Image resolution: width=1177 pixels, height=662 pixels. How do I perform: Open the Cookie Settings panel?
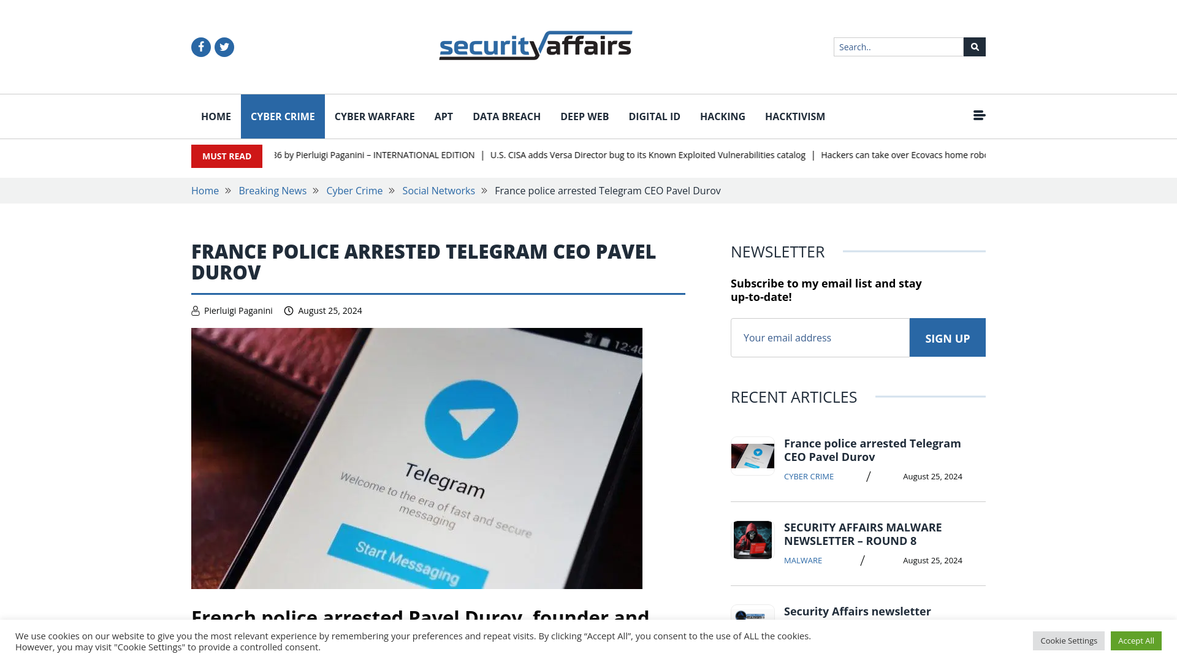click(x=1068, y=640)
